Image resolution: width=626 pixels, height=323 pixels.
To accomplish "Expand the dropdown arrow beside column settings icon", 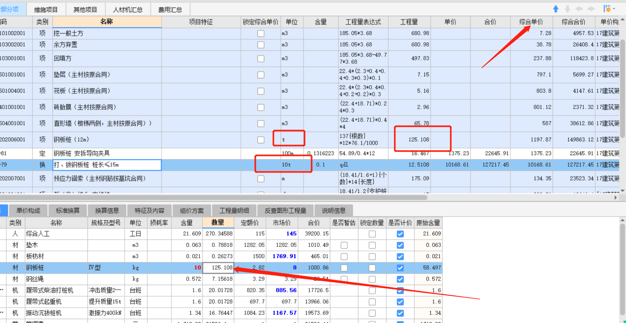I will point(614,9).
